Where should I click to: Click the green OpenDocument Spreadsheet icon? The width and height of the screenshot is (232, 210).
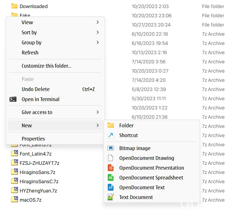click(x=111, y=178)
